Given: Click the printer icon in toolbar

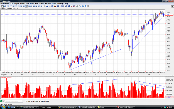Looking at the screenshot, I should [x=77, y=6].
